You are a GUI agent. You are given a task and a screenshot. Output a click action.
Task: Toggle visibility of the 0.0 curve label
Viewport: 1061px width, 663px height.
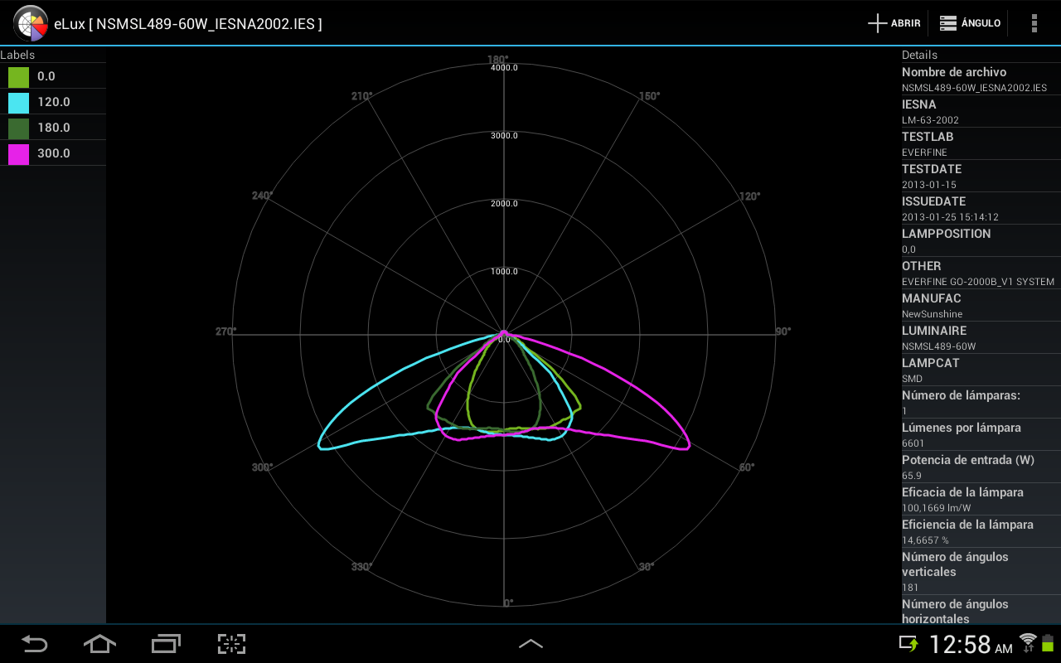[54, 76]
